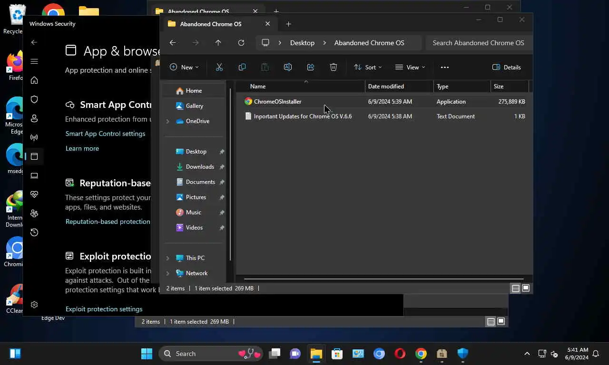609x365 pixels.
Task: Add a new File Explorer tab
Action: point(288,24)
